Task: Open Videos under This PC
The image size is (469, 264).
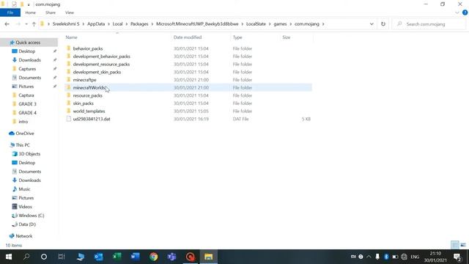Action: 25,207
